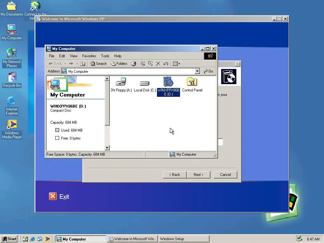
Task: Click Show Desktop quick launch icon
Action: point(25,239)
